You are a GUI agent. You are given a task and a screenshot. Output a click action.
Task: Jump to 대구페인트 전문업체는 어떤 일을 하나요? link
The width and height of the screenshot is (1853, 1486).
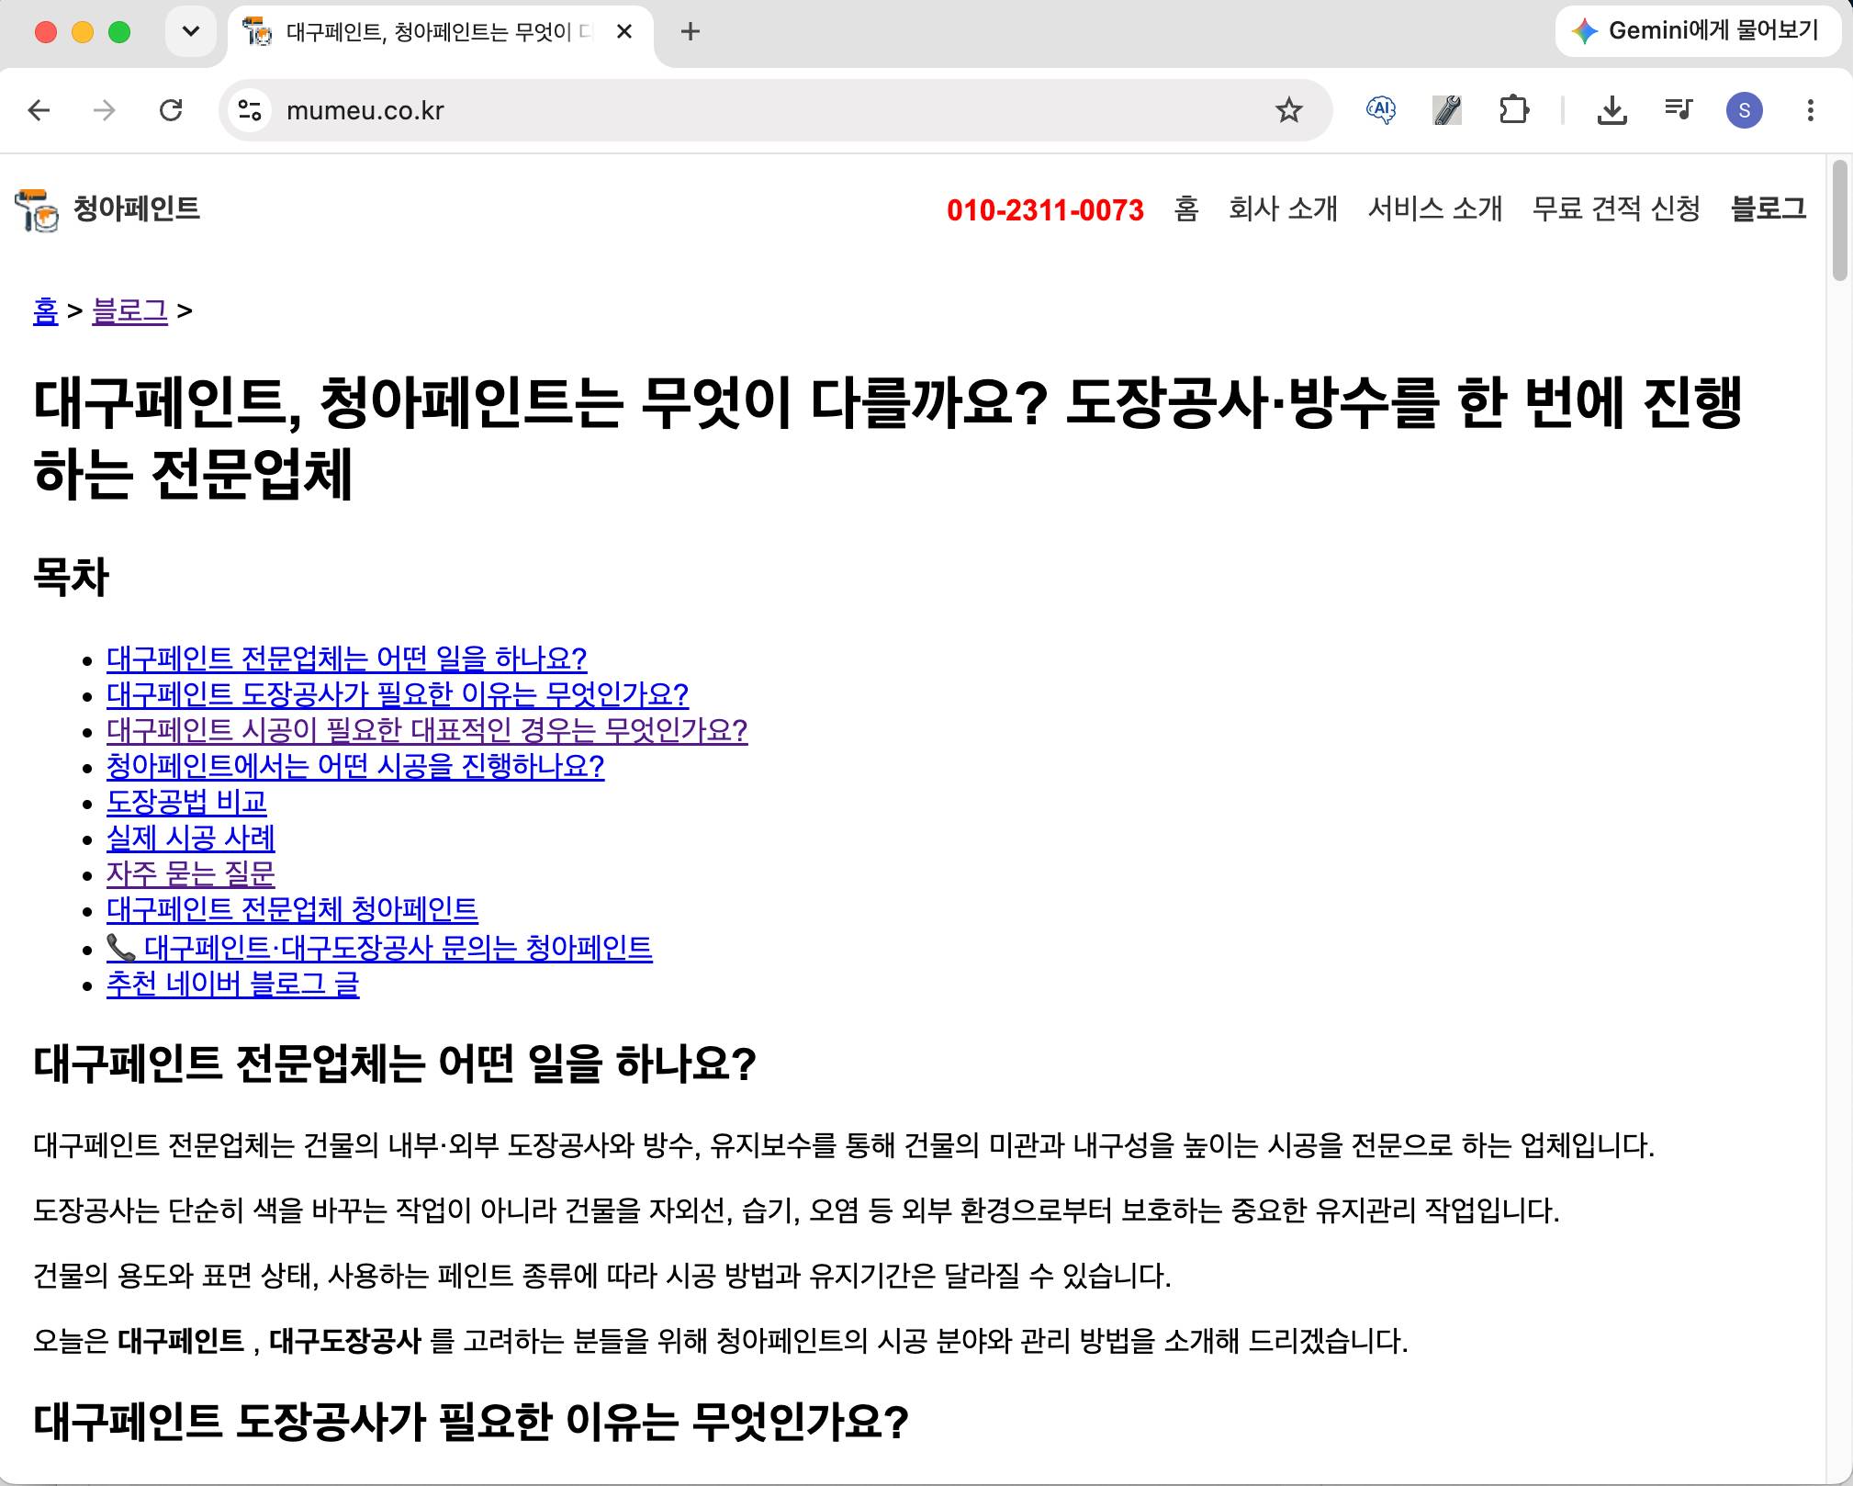point(346,659)
